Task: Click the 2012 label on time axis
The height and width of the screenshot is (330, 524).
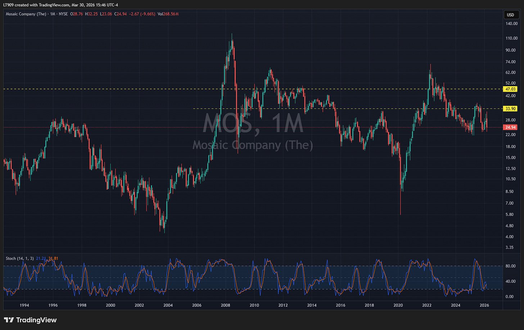Action: tap(283, 306)
